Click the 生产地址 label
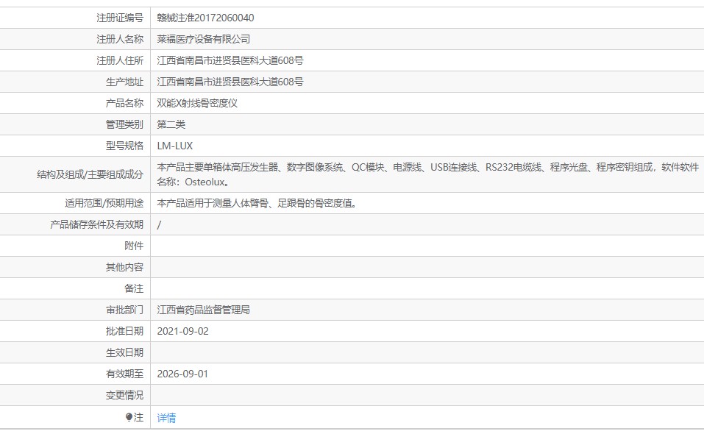704x434 pixels. coord(124,82)
